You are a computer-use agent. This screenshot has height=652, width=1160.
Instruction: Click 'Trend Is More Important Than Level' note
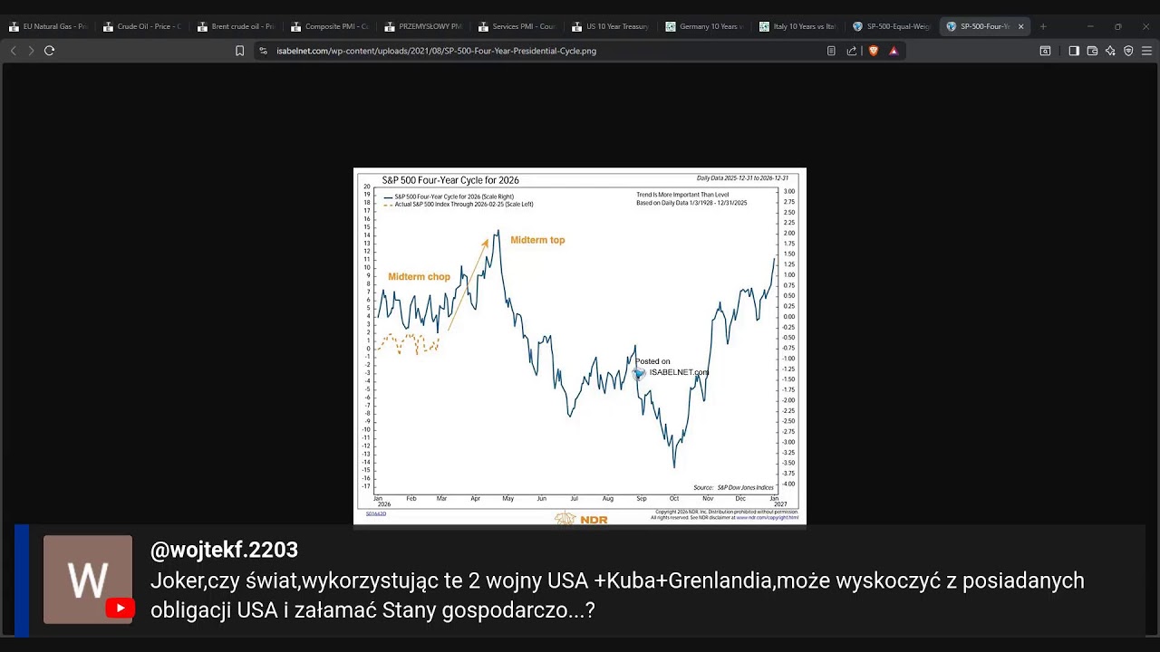(682, 195)
